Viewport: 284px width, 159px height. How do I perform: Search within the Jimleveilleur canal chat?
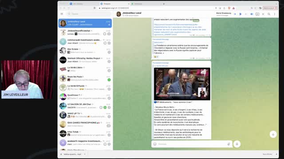click(269, 14)
